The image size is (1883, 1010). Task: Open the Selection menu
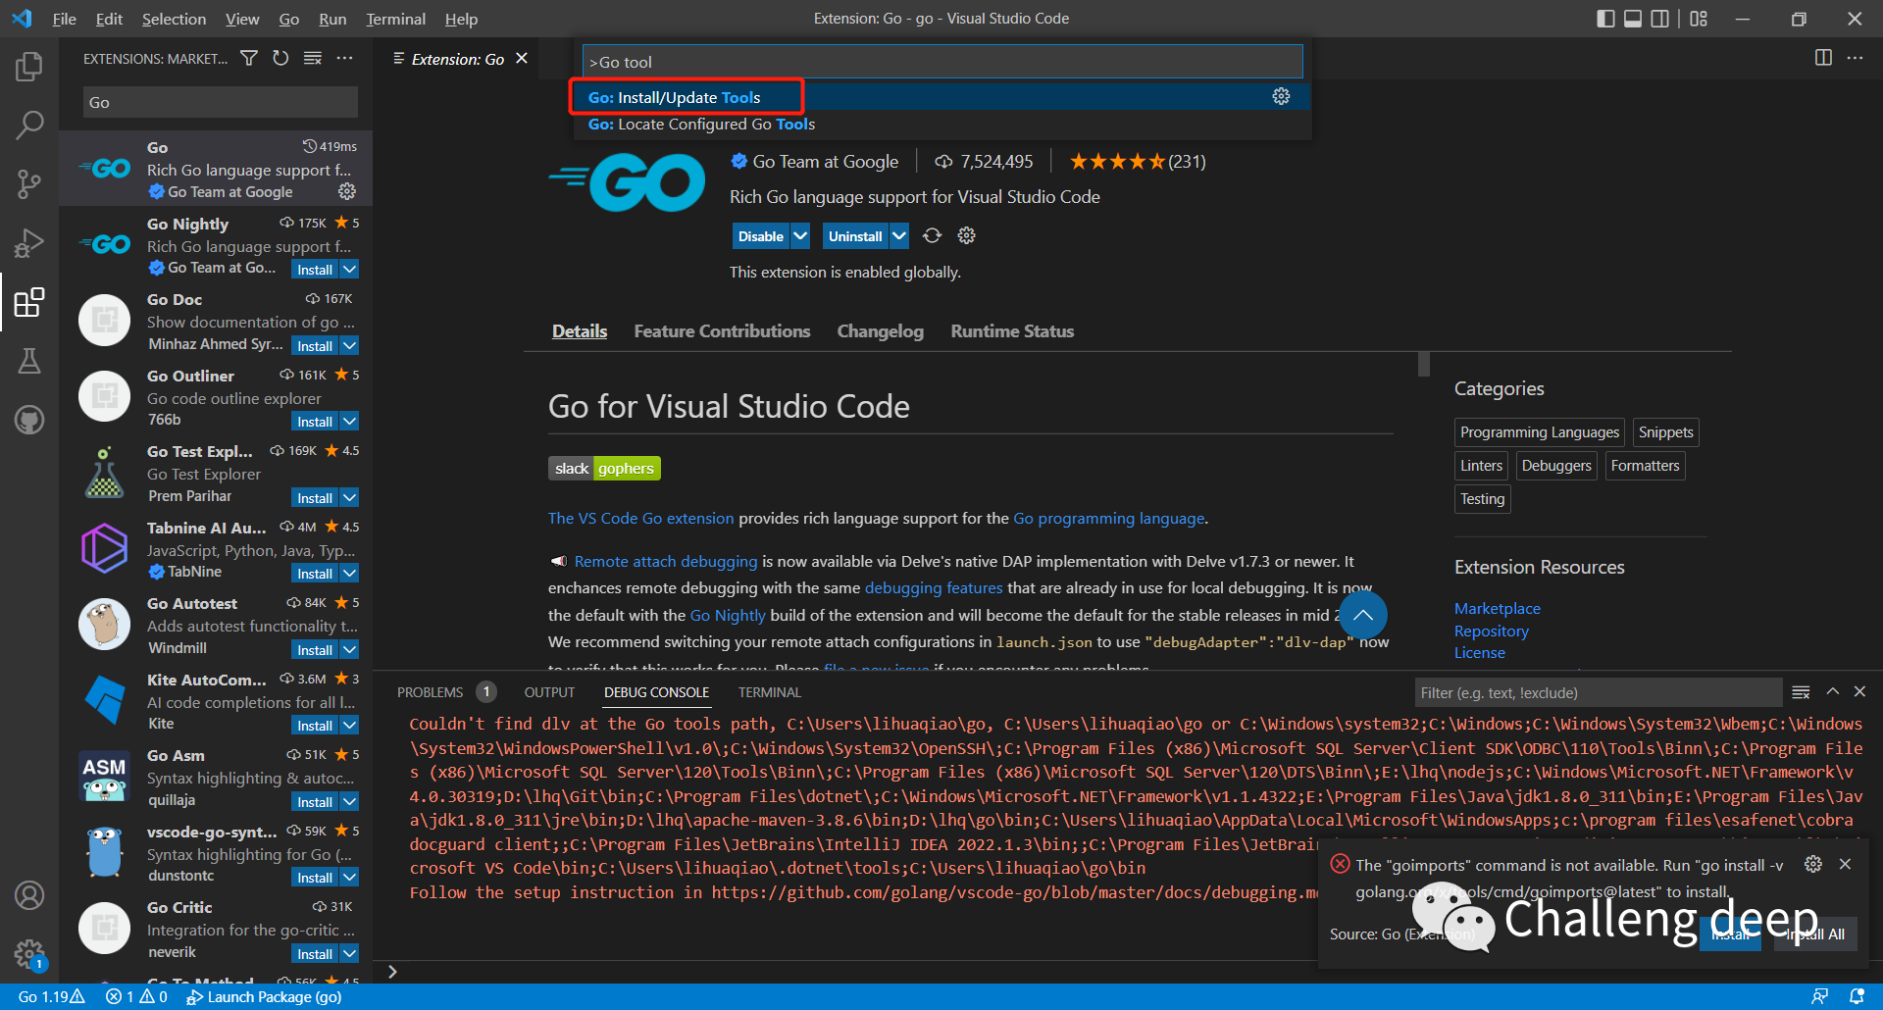[x=174, y=19]
